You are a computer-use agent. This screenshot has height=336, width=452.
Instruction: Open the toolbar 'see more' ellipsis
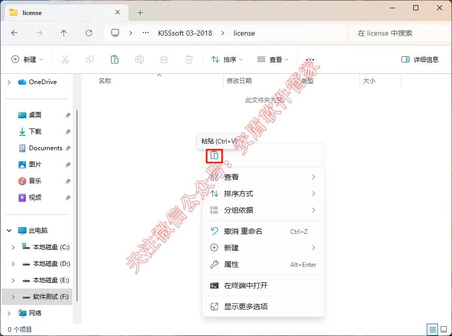tap(310, 59)
